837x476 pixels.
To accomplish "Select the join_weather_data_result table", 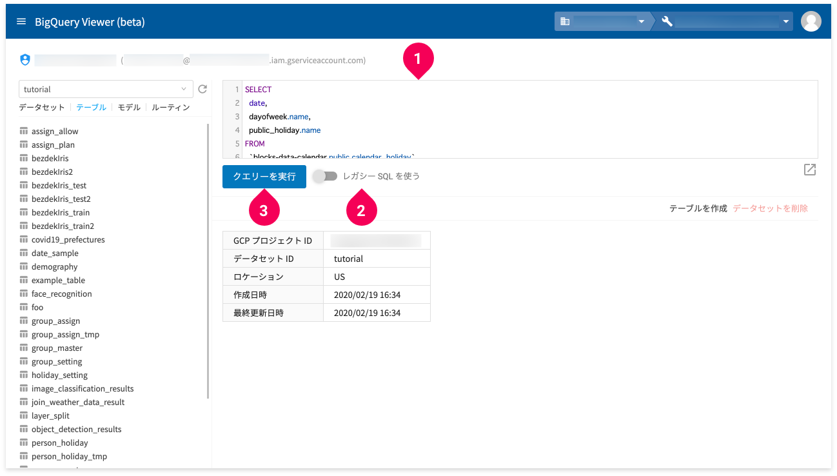I will point(78,402).
